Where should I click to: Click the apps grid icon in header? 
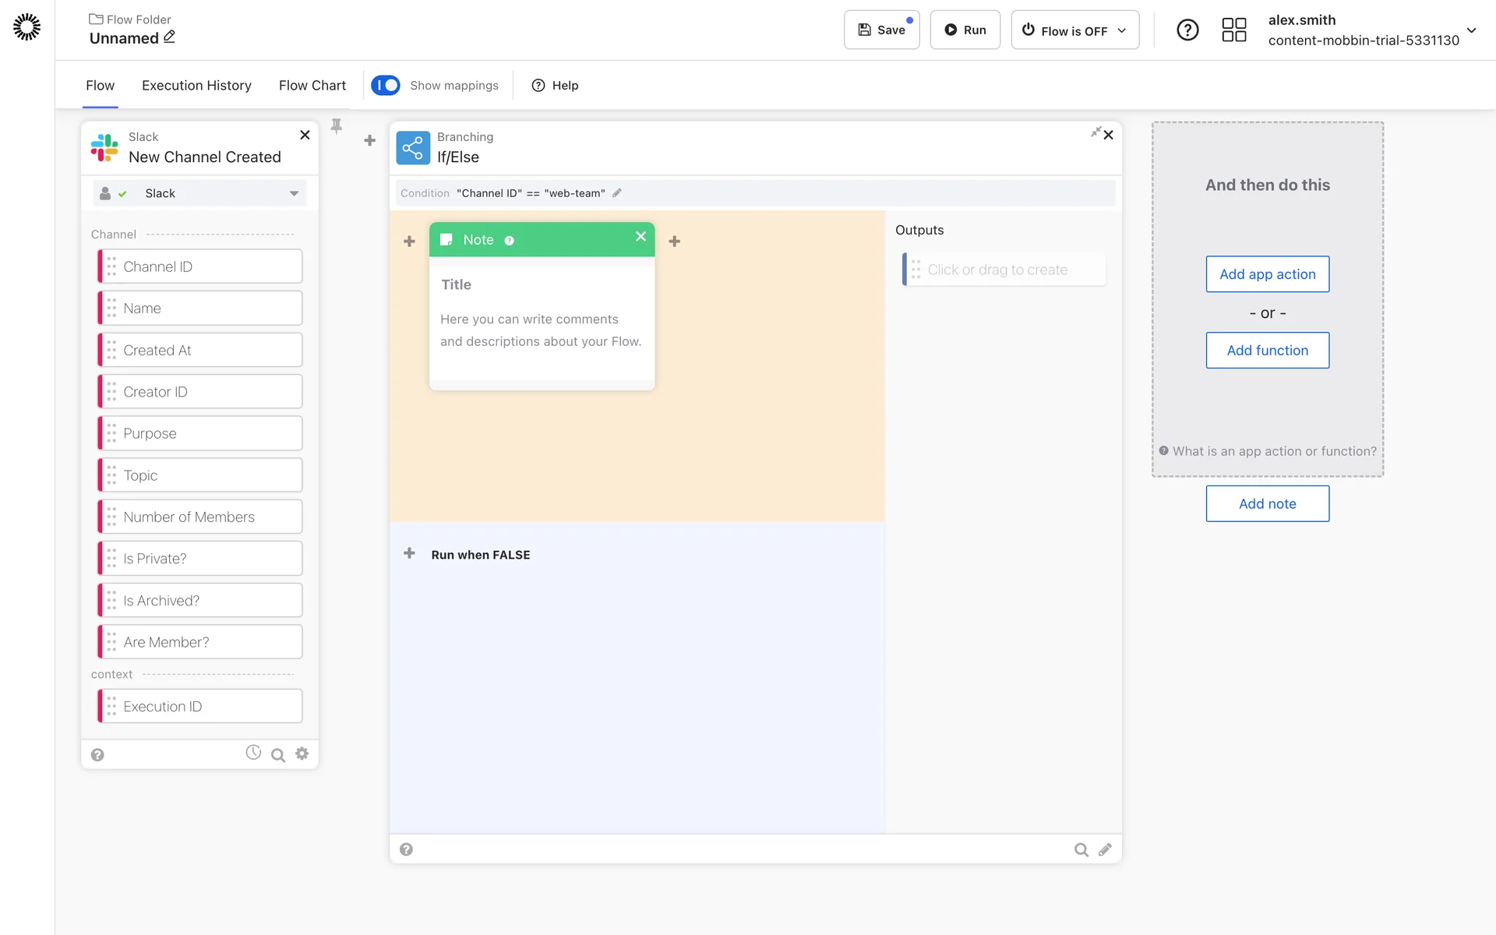(x=1233, y=30)
